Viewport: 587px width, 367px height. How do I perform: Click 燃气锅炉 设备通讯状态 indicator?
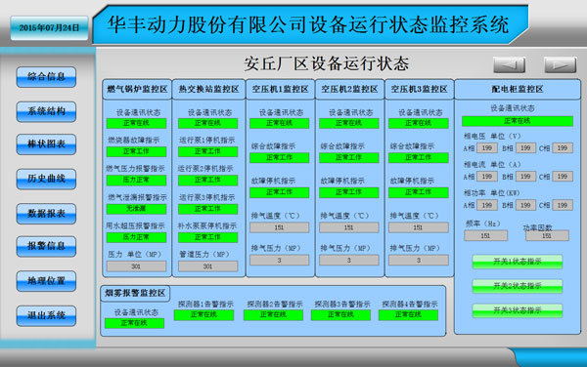click(x=136, y=123)
